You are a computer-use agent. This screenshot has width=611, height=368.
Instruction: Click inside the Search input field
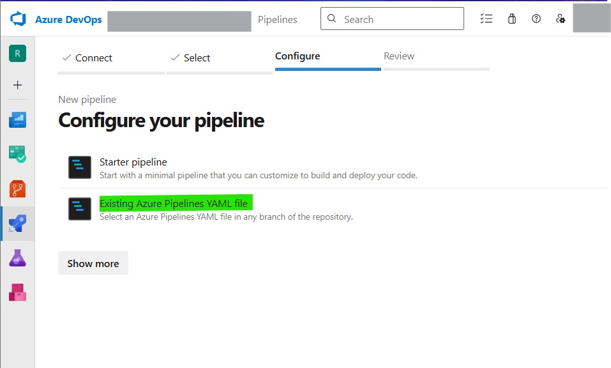[x=392, y=19]
